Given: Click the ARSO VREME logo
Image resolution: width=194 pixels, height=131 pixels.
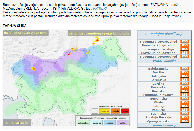Looking at the screenshot, I should [x=17, y=123].
